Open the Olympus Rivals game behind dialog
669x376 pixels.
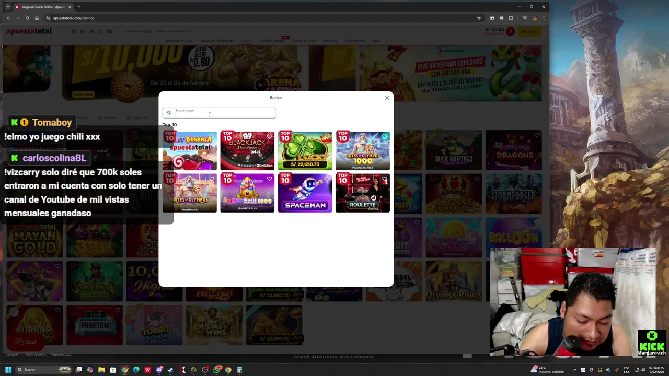coord(454,281)
